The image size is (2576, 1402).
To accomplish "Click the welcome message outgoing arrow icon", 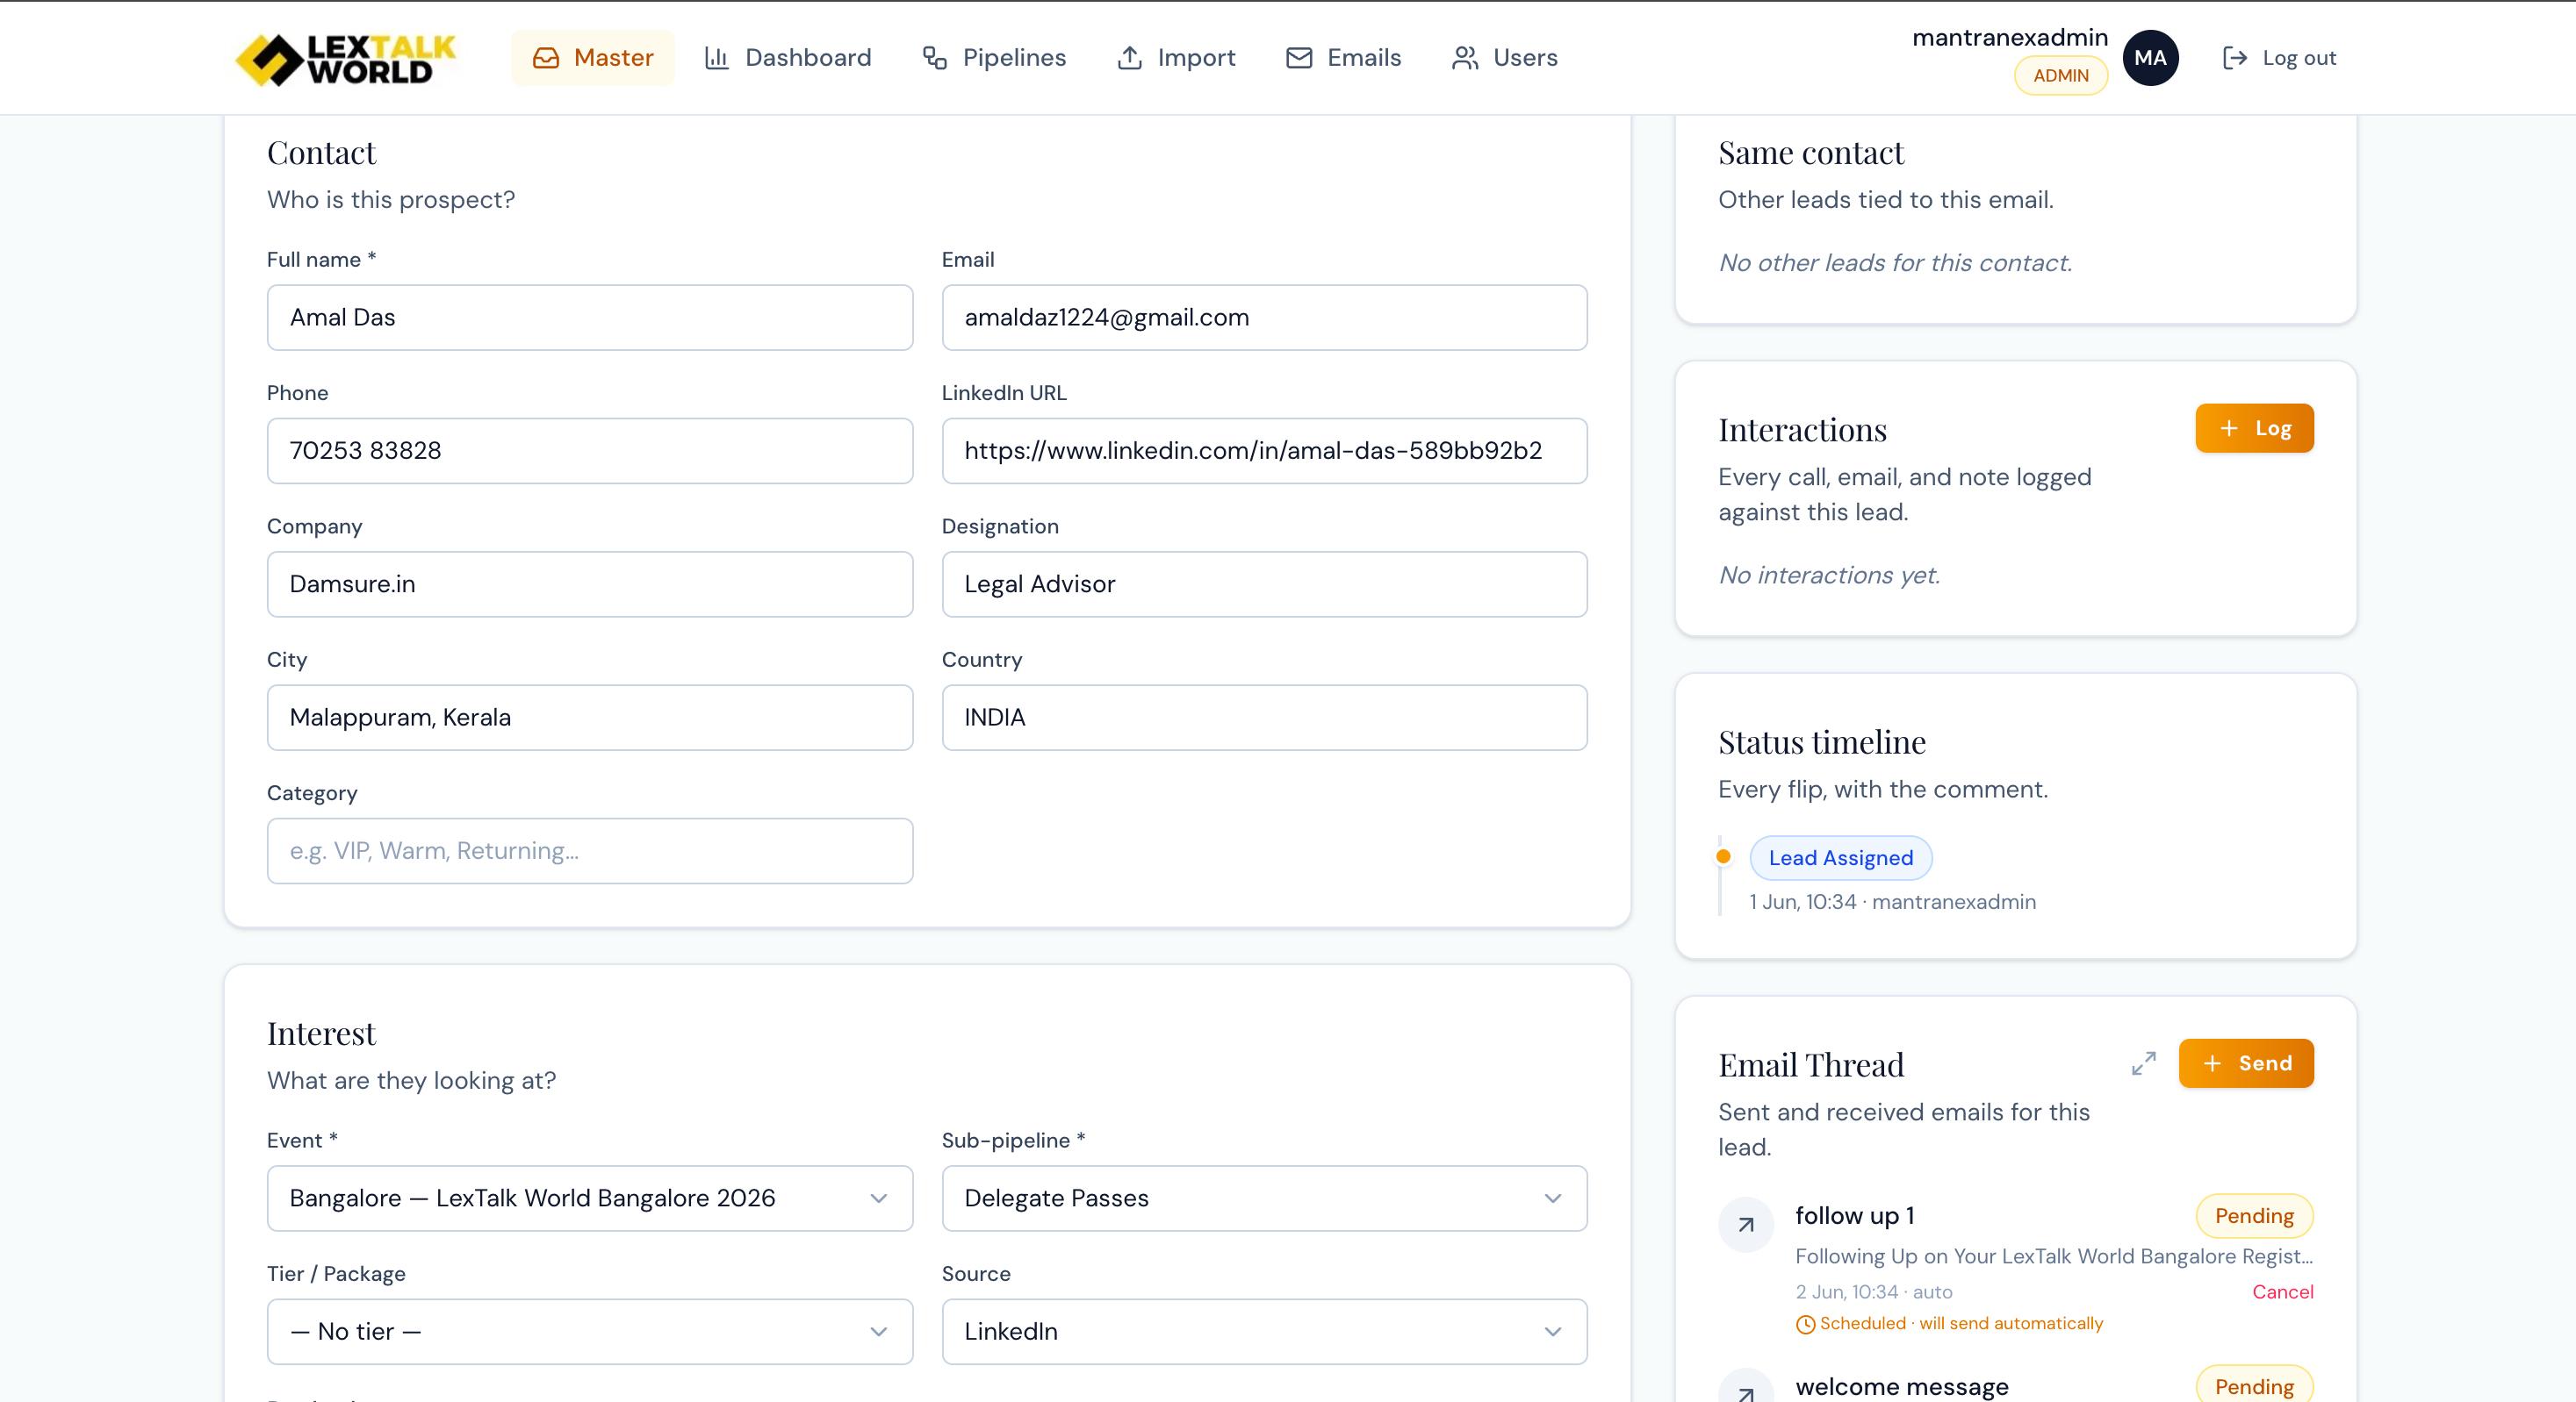I will pos(1746,1389).
